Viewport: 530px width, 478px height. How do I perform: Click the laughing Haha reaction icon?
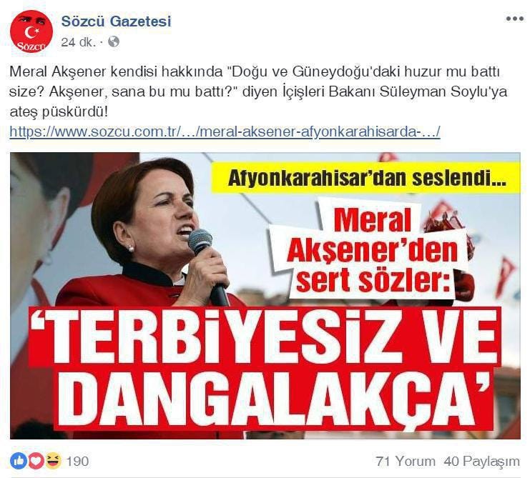click(54, 461)
